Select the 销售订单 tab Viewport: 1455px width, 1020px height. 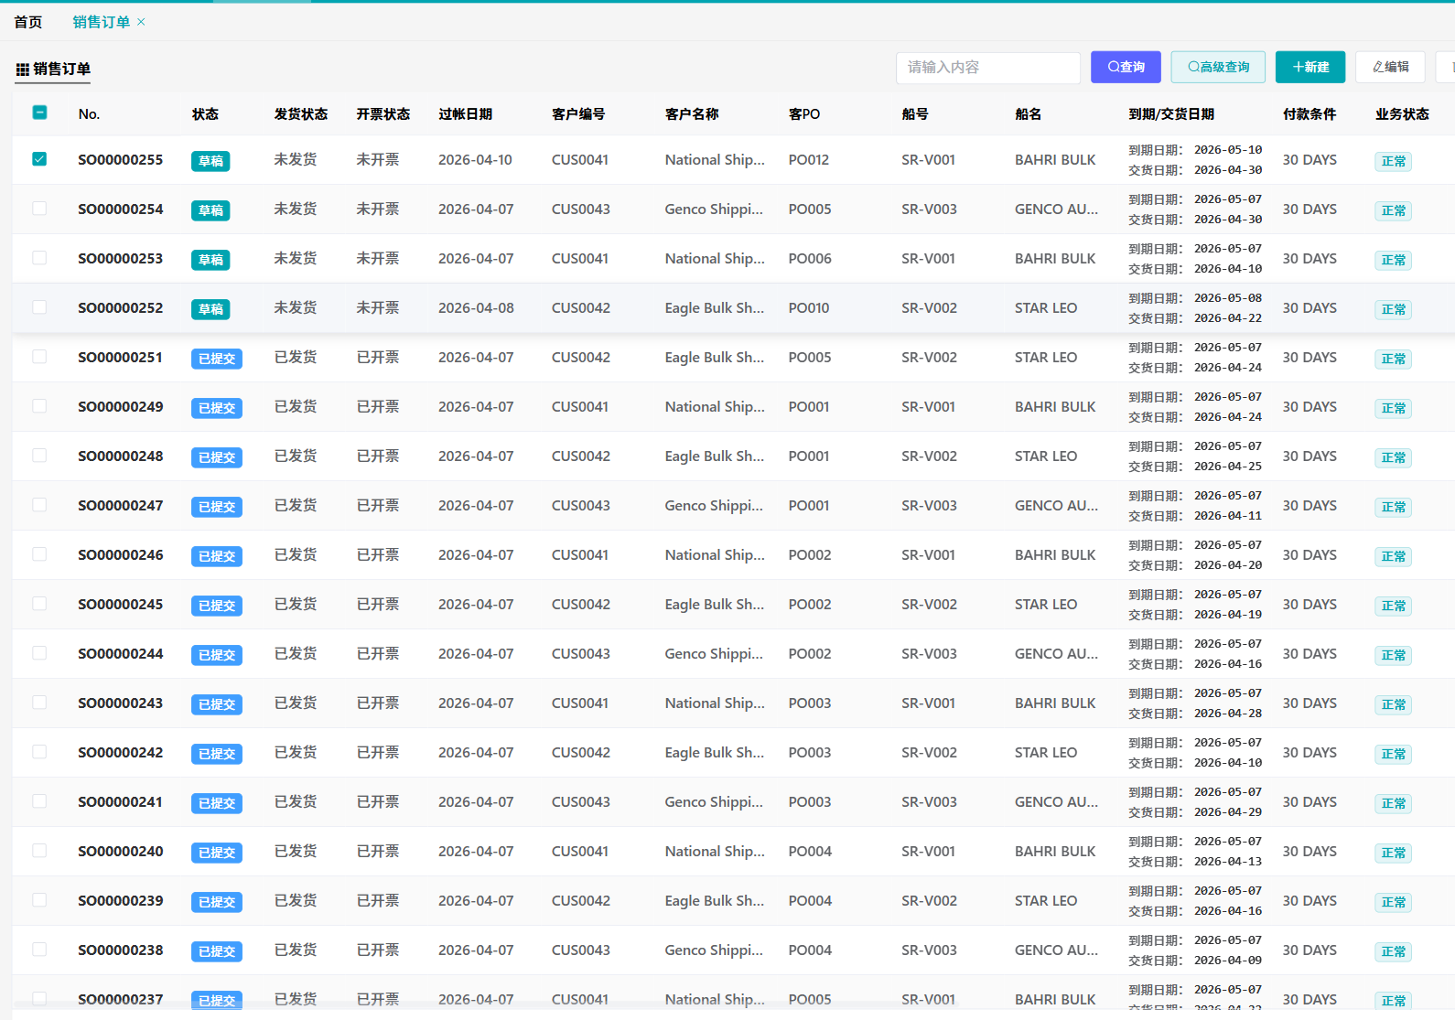(101, 22)
